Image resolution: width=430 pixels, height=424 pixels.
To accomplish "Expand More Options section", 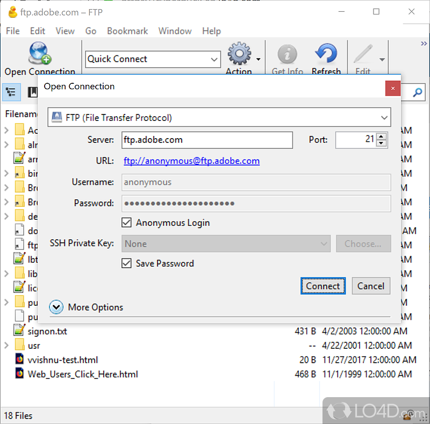I will pos(56,307).
